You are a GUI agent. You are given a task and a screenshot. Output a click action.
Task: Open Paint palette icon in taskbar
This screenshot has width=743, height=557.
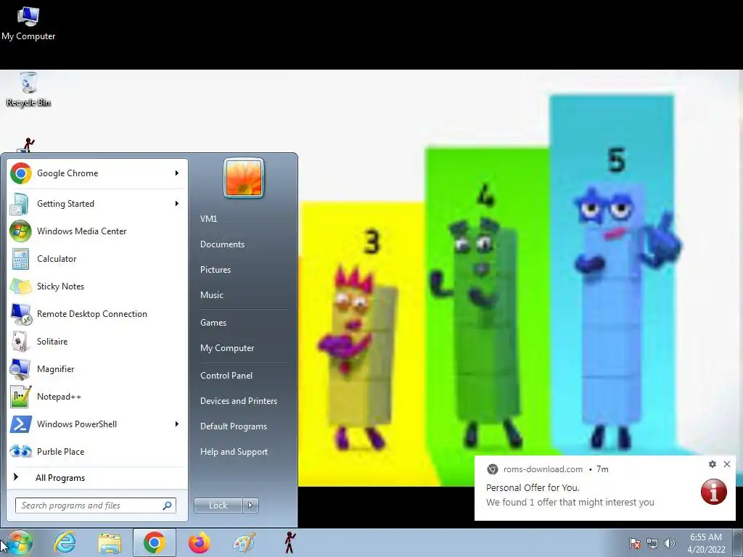tap(244, 542)
